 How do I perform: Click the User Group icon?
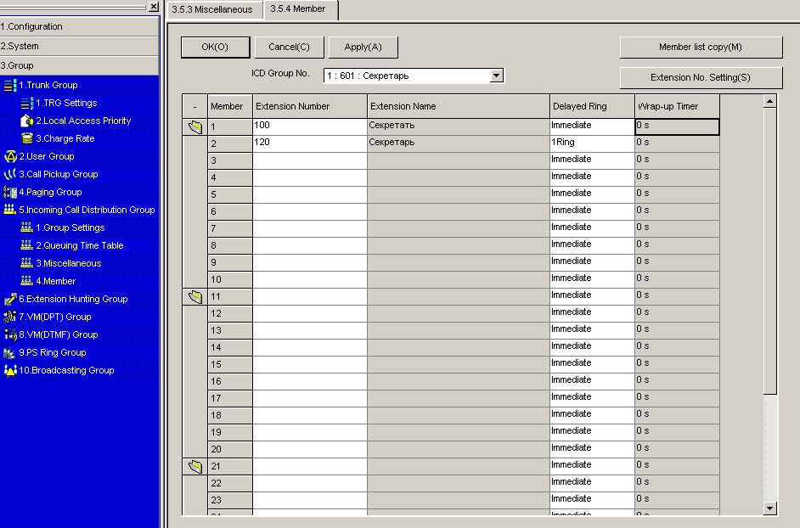(x=9, y=156)
